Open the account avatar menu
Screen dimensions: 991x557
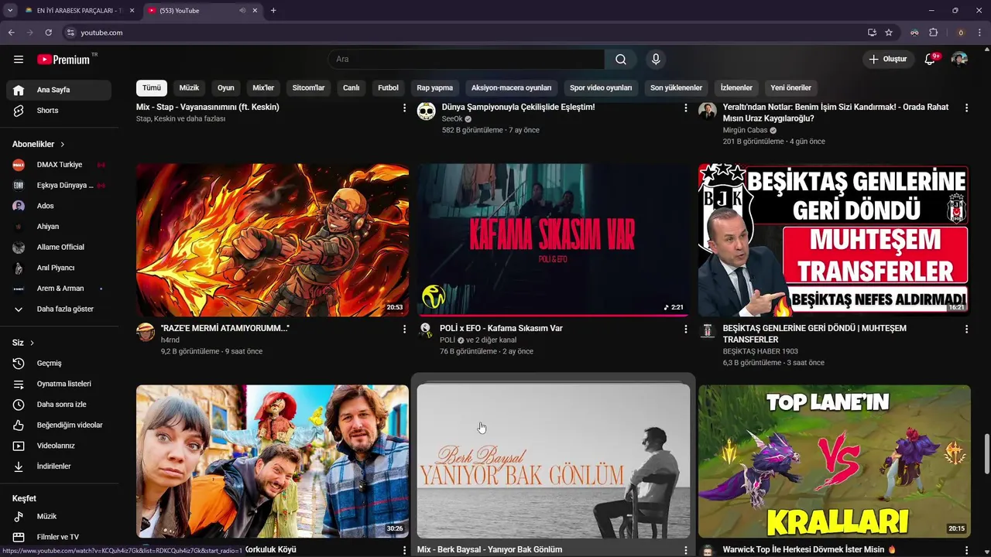tap(959, 60)
